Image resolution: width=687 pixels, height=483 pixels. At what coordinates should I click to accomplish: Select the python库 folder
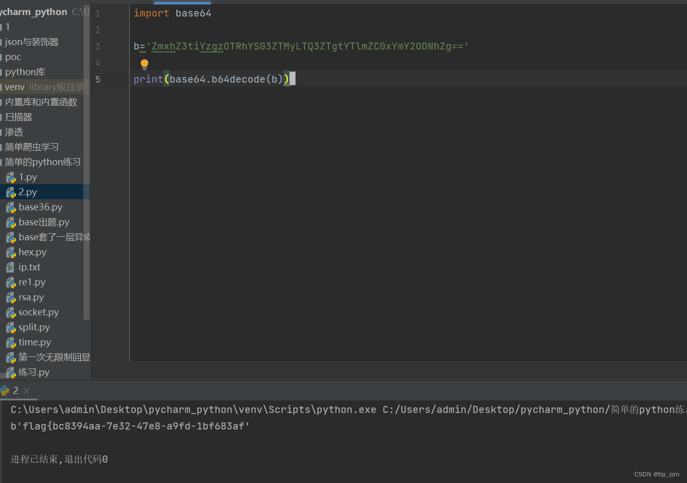25,72
